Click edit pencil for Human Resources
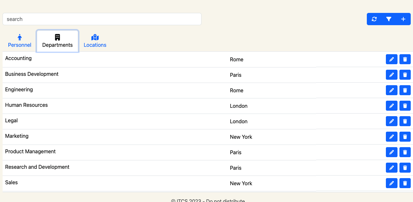This screenshot has height=202, width=413. point(392,106)
